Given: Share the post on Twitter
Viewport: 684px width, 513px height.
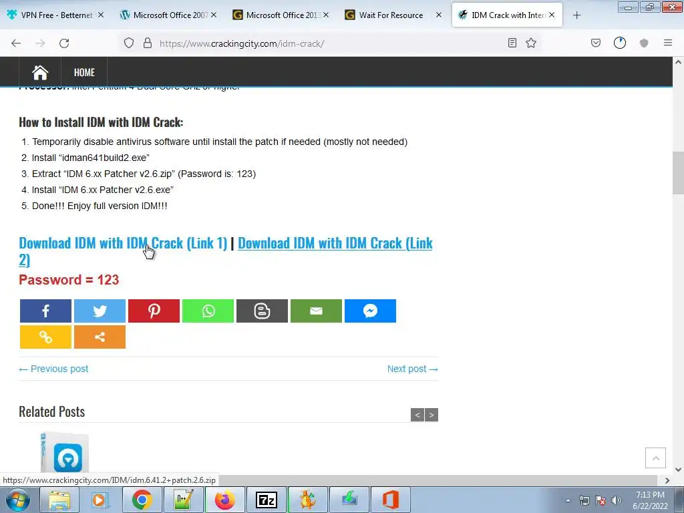Looking at the screenshot, I should [x=100, y=311].
